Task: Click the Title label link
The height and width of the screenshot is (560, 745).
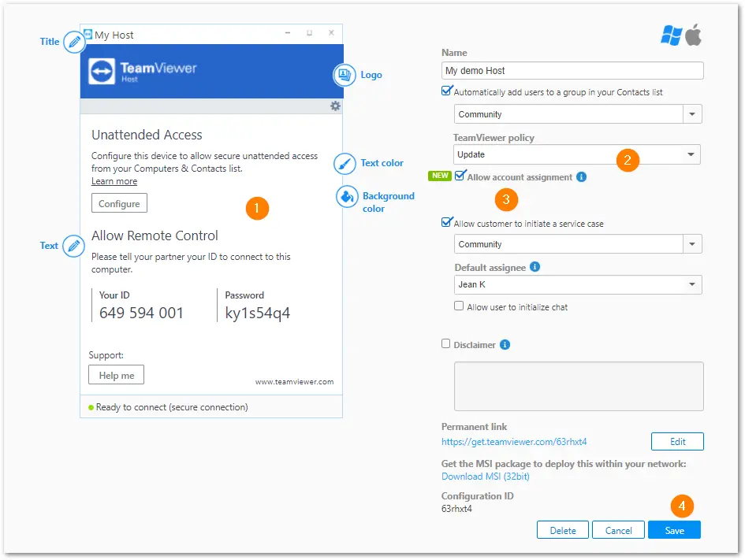Action: click(50, 42)
